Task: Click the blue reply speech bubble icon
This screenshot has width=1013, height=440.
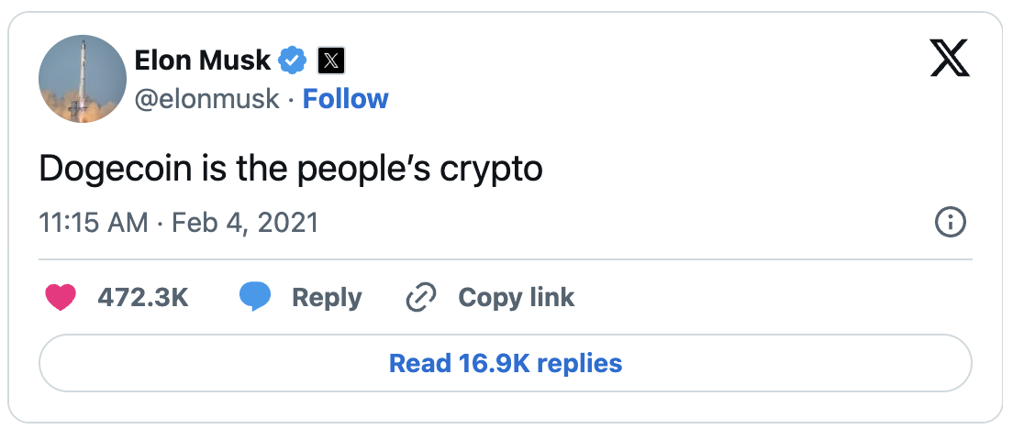Action: (x=256, y=297)
